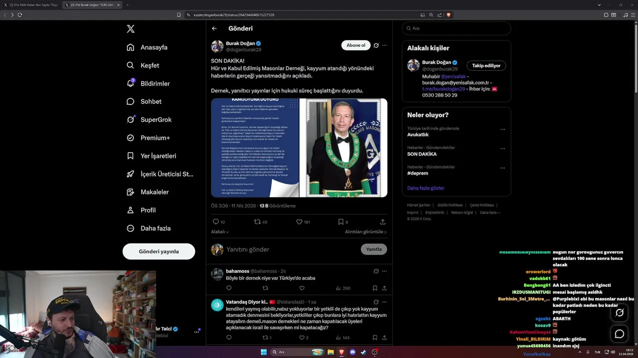
Task: Bookmark the bahamoss reply
Action: coord(375,288)
